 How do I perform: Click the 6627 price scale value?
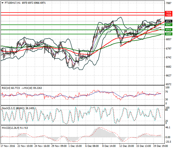[168, 75]
